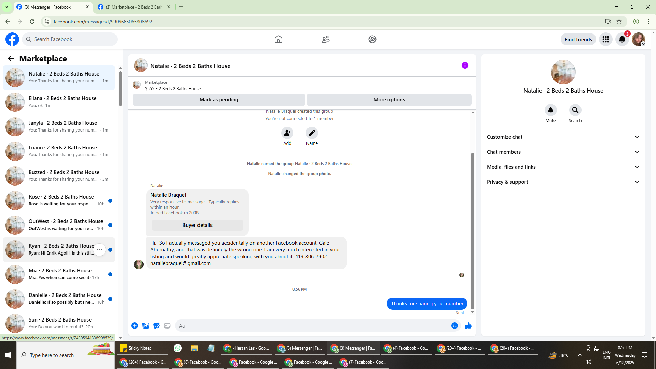Mute this conversation with the bell icon
656x369 pixels.
[551, 110]
